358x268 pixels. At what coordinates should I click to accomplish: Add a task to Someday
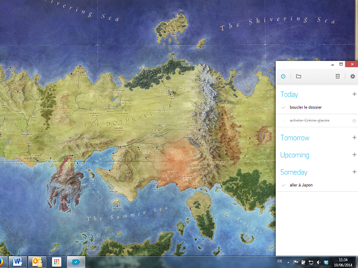tap(354, 172)
